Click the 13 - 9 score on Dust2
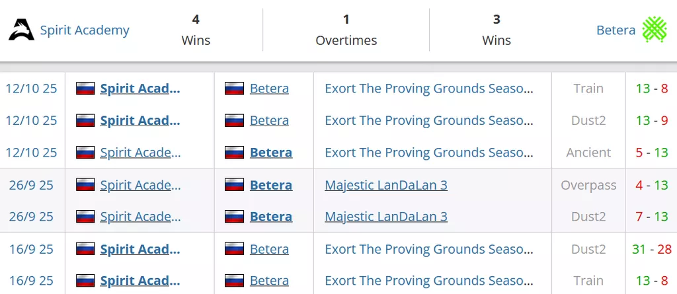The width and height of the screenshot is (677, 294). pos(651,120)
